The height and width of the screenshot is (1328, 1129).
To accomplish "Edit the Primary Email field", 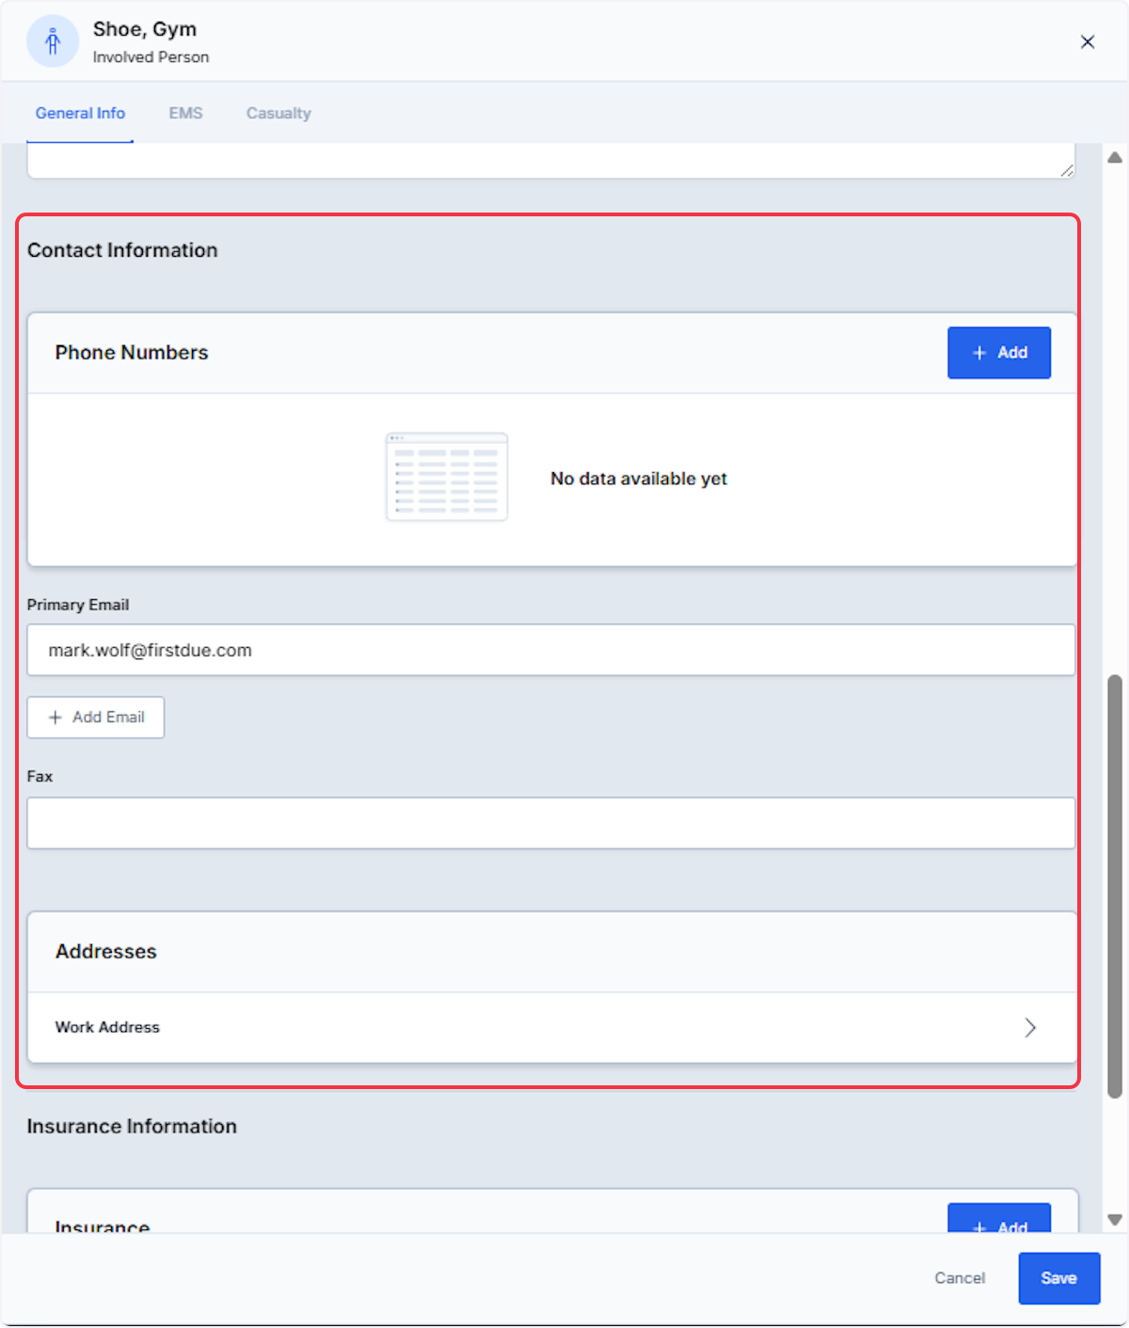I will [x=551, y=650].
